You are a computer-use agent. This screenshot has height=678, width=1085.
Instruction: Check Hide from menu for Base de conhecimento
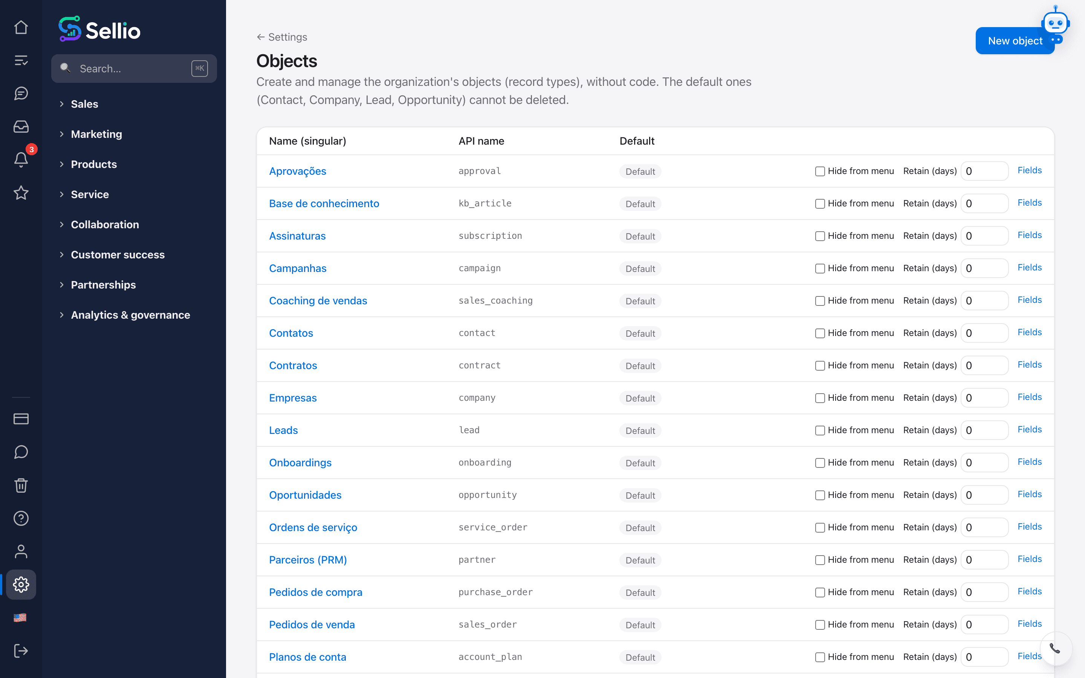coord(820,203)
